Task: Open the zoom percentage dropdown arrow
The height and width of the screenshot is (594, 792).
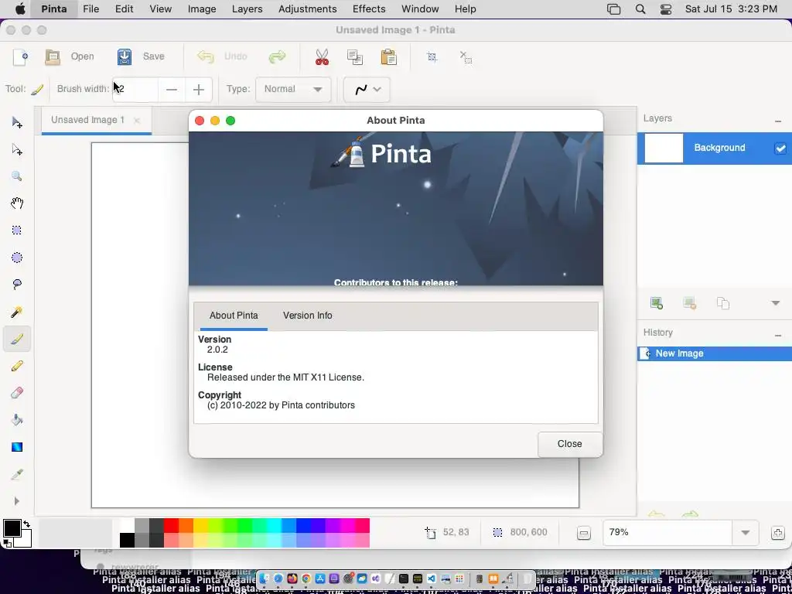Action: 745,532
